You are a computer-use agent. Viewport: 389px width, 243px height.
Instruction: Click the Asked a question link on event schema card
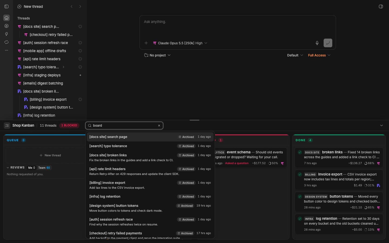tap(237, 163)
